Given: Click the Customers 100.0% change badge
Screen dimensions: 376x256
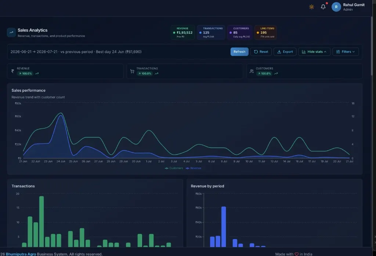Looking at the screenshot, I should click(264, 74).
